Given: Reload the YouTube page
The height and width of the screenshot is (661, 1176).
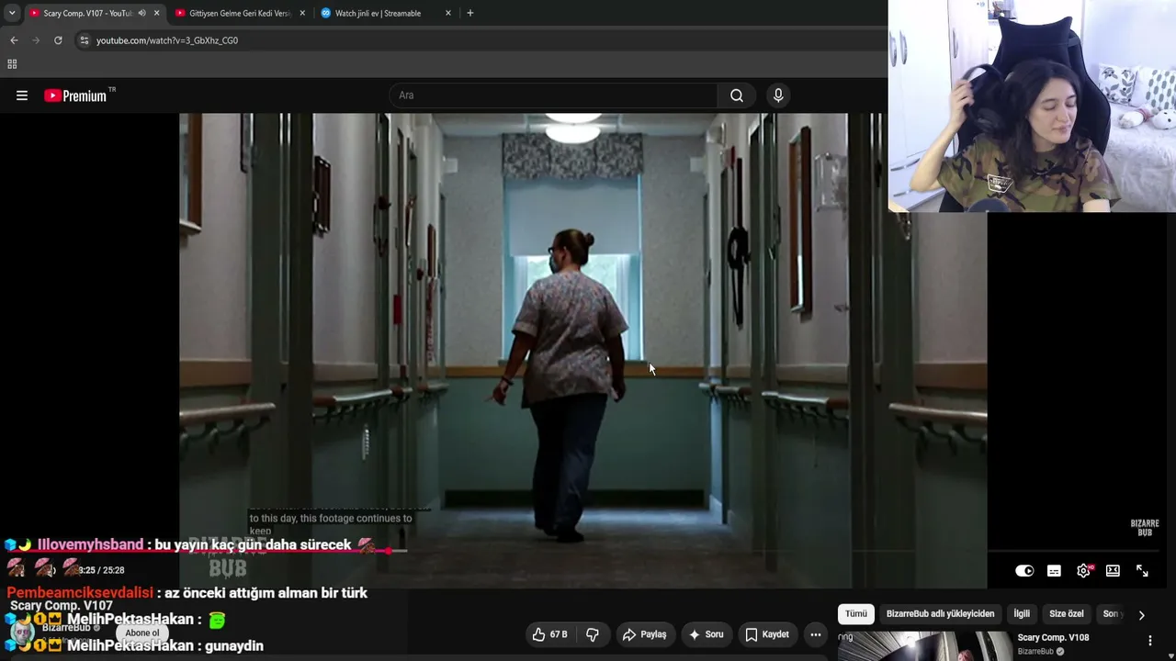Looking at the screenshot, I should click(x=58, y=40).
